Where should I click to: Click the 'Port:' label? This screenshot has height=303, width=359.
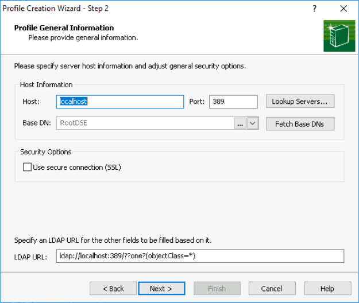point(197,102)
